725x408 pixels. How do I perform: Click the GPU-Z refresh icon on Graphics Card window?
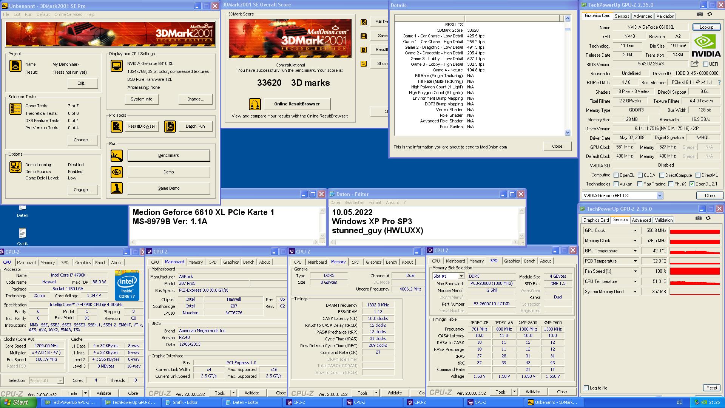[x=710, y=14]
